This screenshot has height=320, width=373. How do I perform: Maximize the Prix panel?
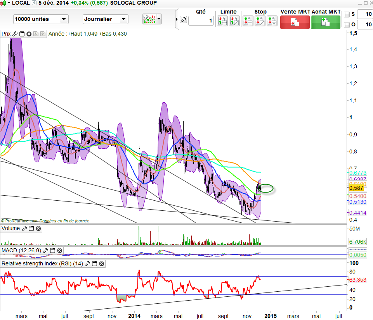coord(22,34)
